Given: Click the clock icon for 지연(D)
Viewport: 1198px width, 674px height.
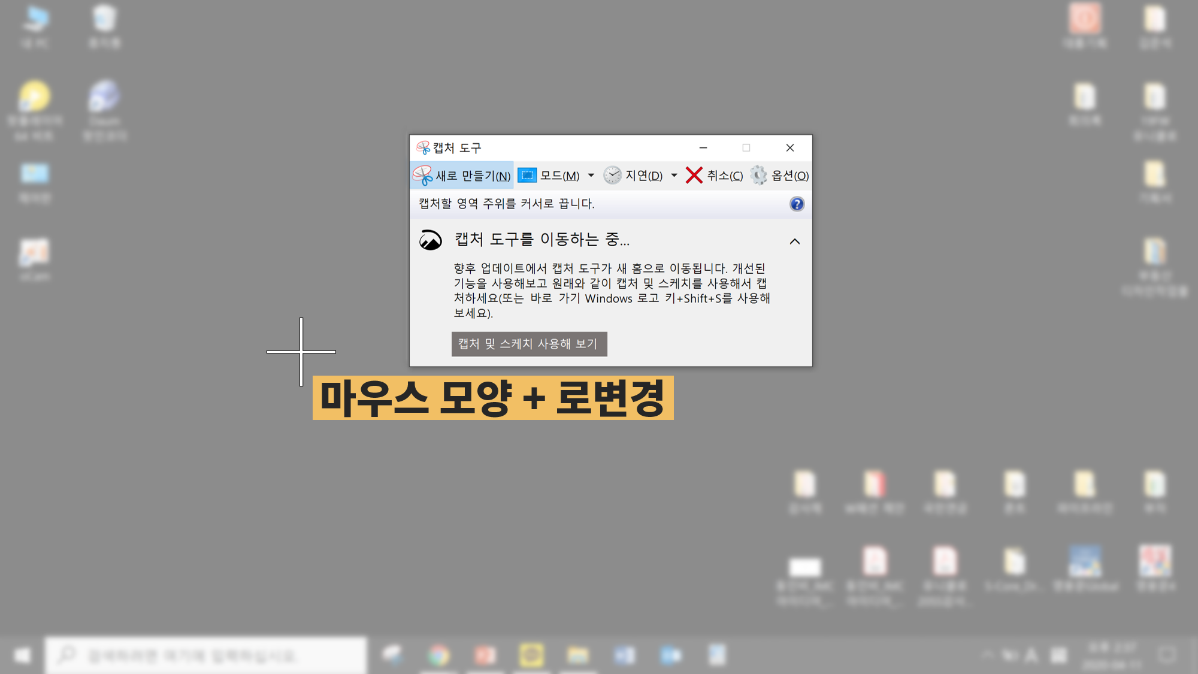Looking at the screenshot, I should [612, 176].
